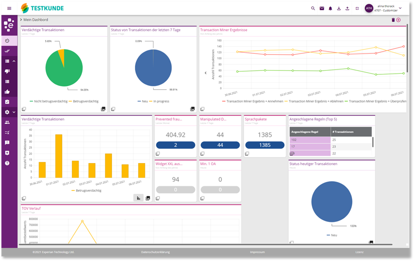Copy the Verdächtige Transaktionen pie widget

tap(24, 109)
